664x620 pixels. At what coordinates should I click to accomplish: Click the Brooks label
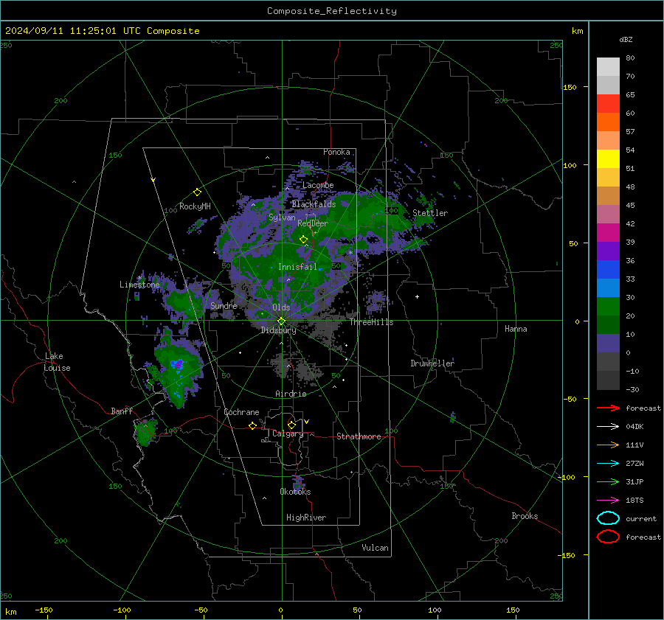tap(525, 516)
